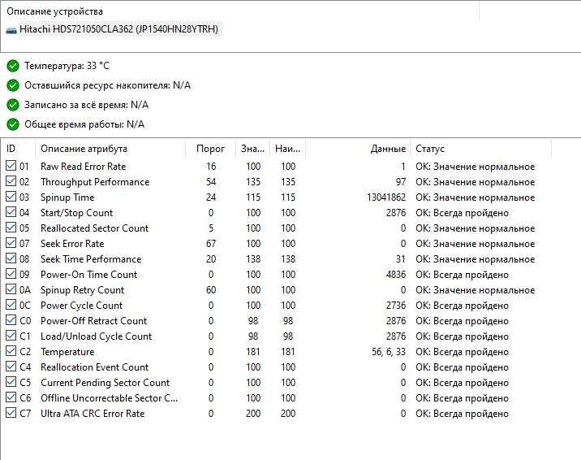
Task: Click Temperature data value 56, 6, 33
Action: click(389, 352)
